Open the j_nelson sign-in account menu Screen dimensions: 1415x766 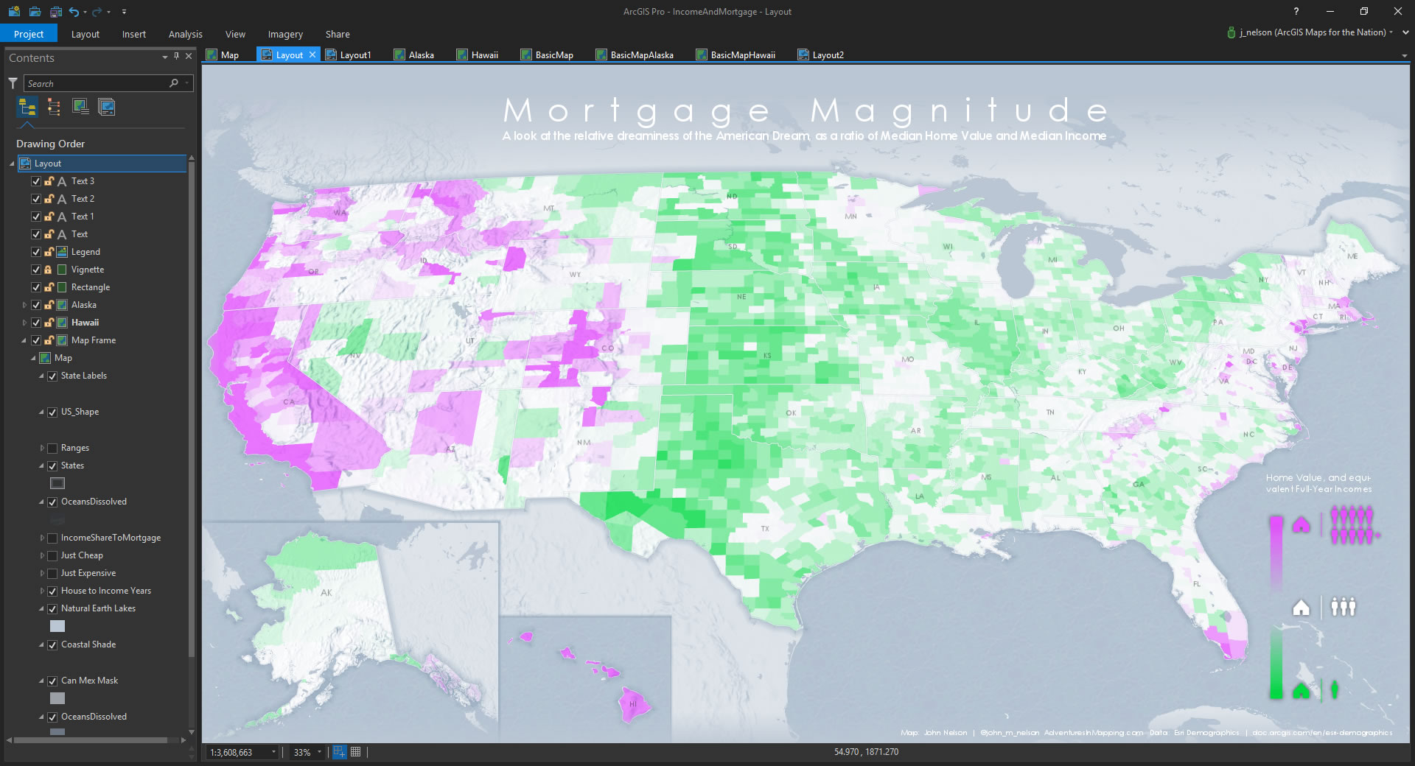point(1310,32)
